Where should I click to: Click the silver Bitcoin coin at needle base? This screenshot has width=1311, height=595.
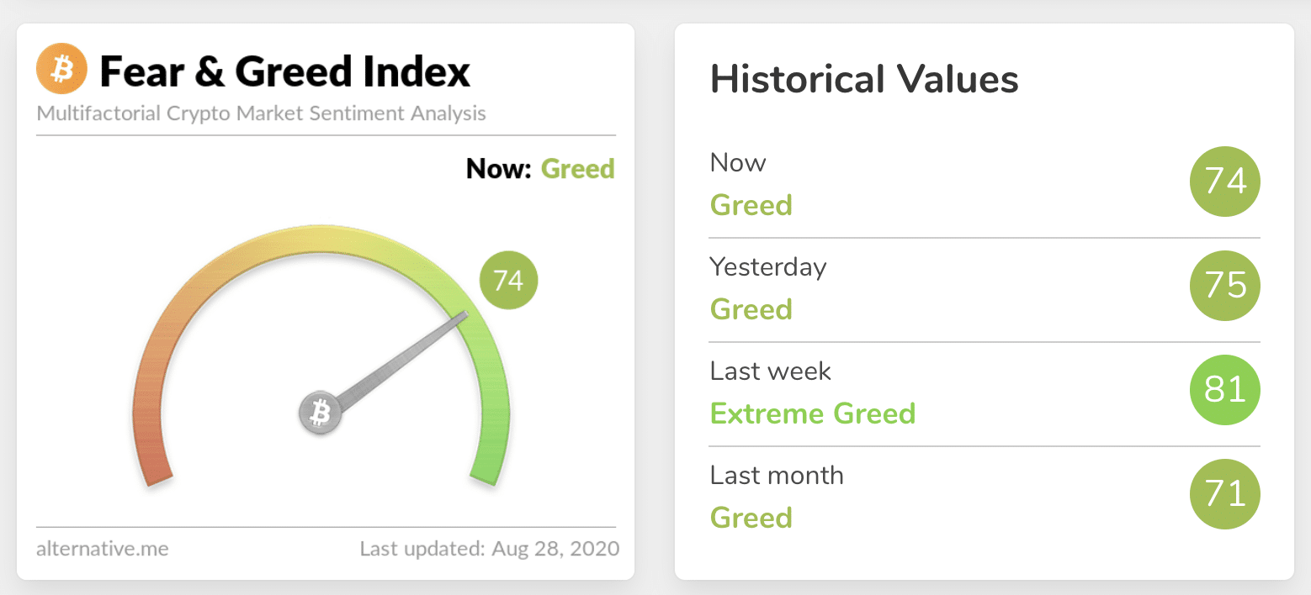coord(320,413)
